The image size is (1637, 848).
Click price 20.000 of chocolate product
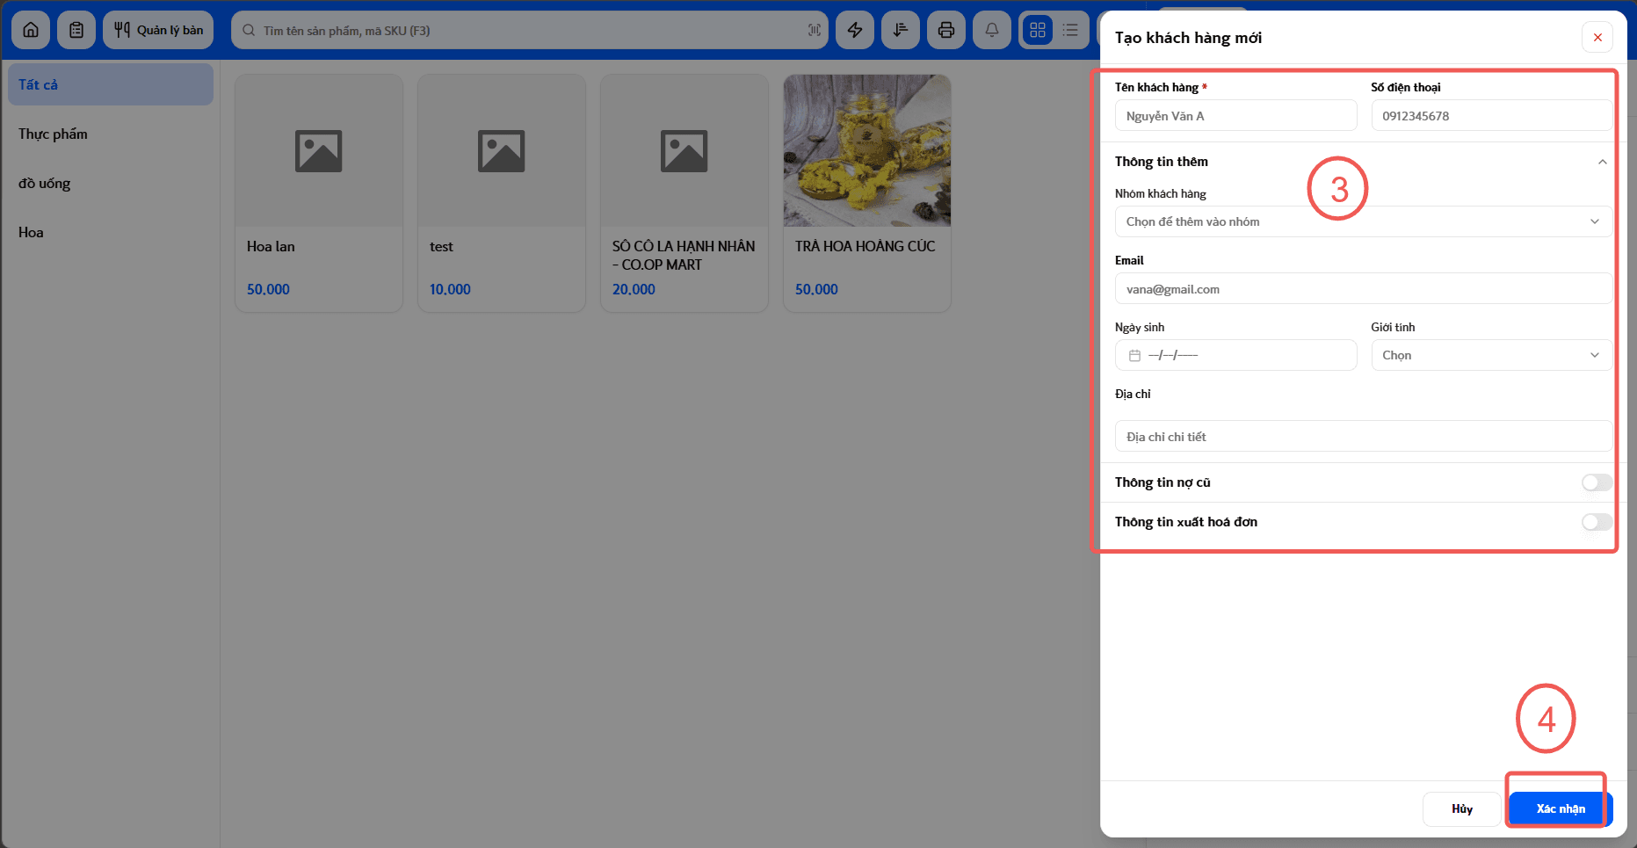coord(634,289)
